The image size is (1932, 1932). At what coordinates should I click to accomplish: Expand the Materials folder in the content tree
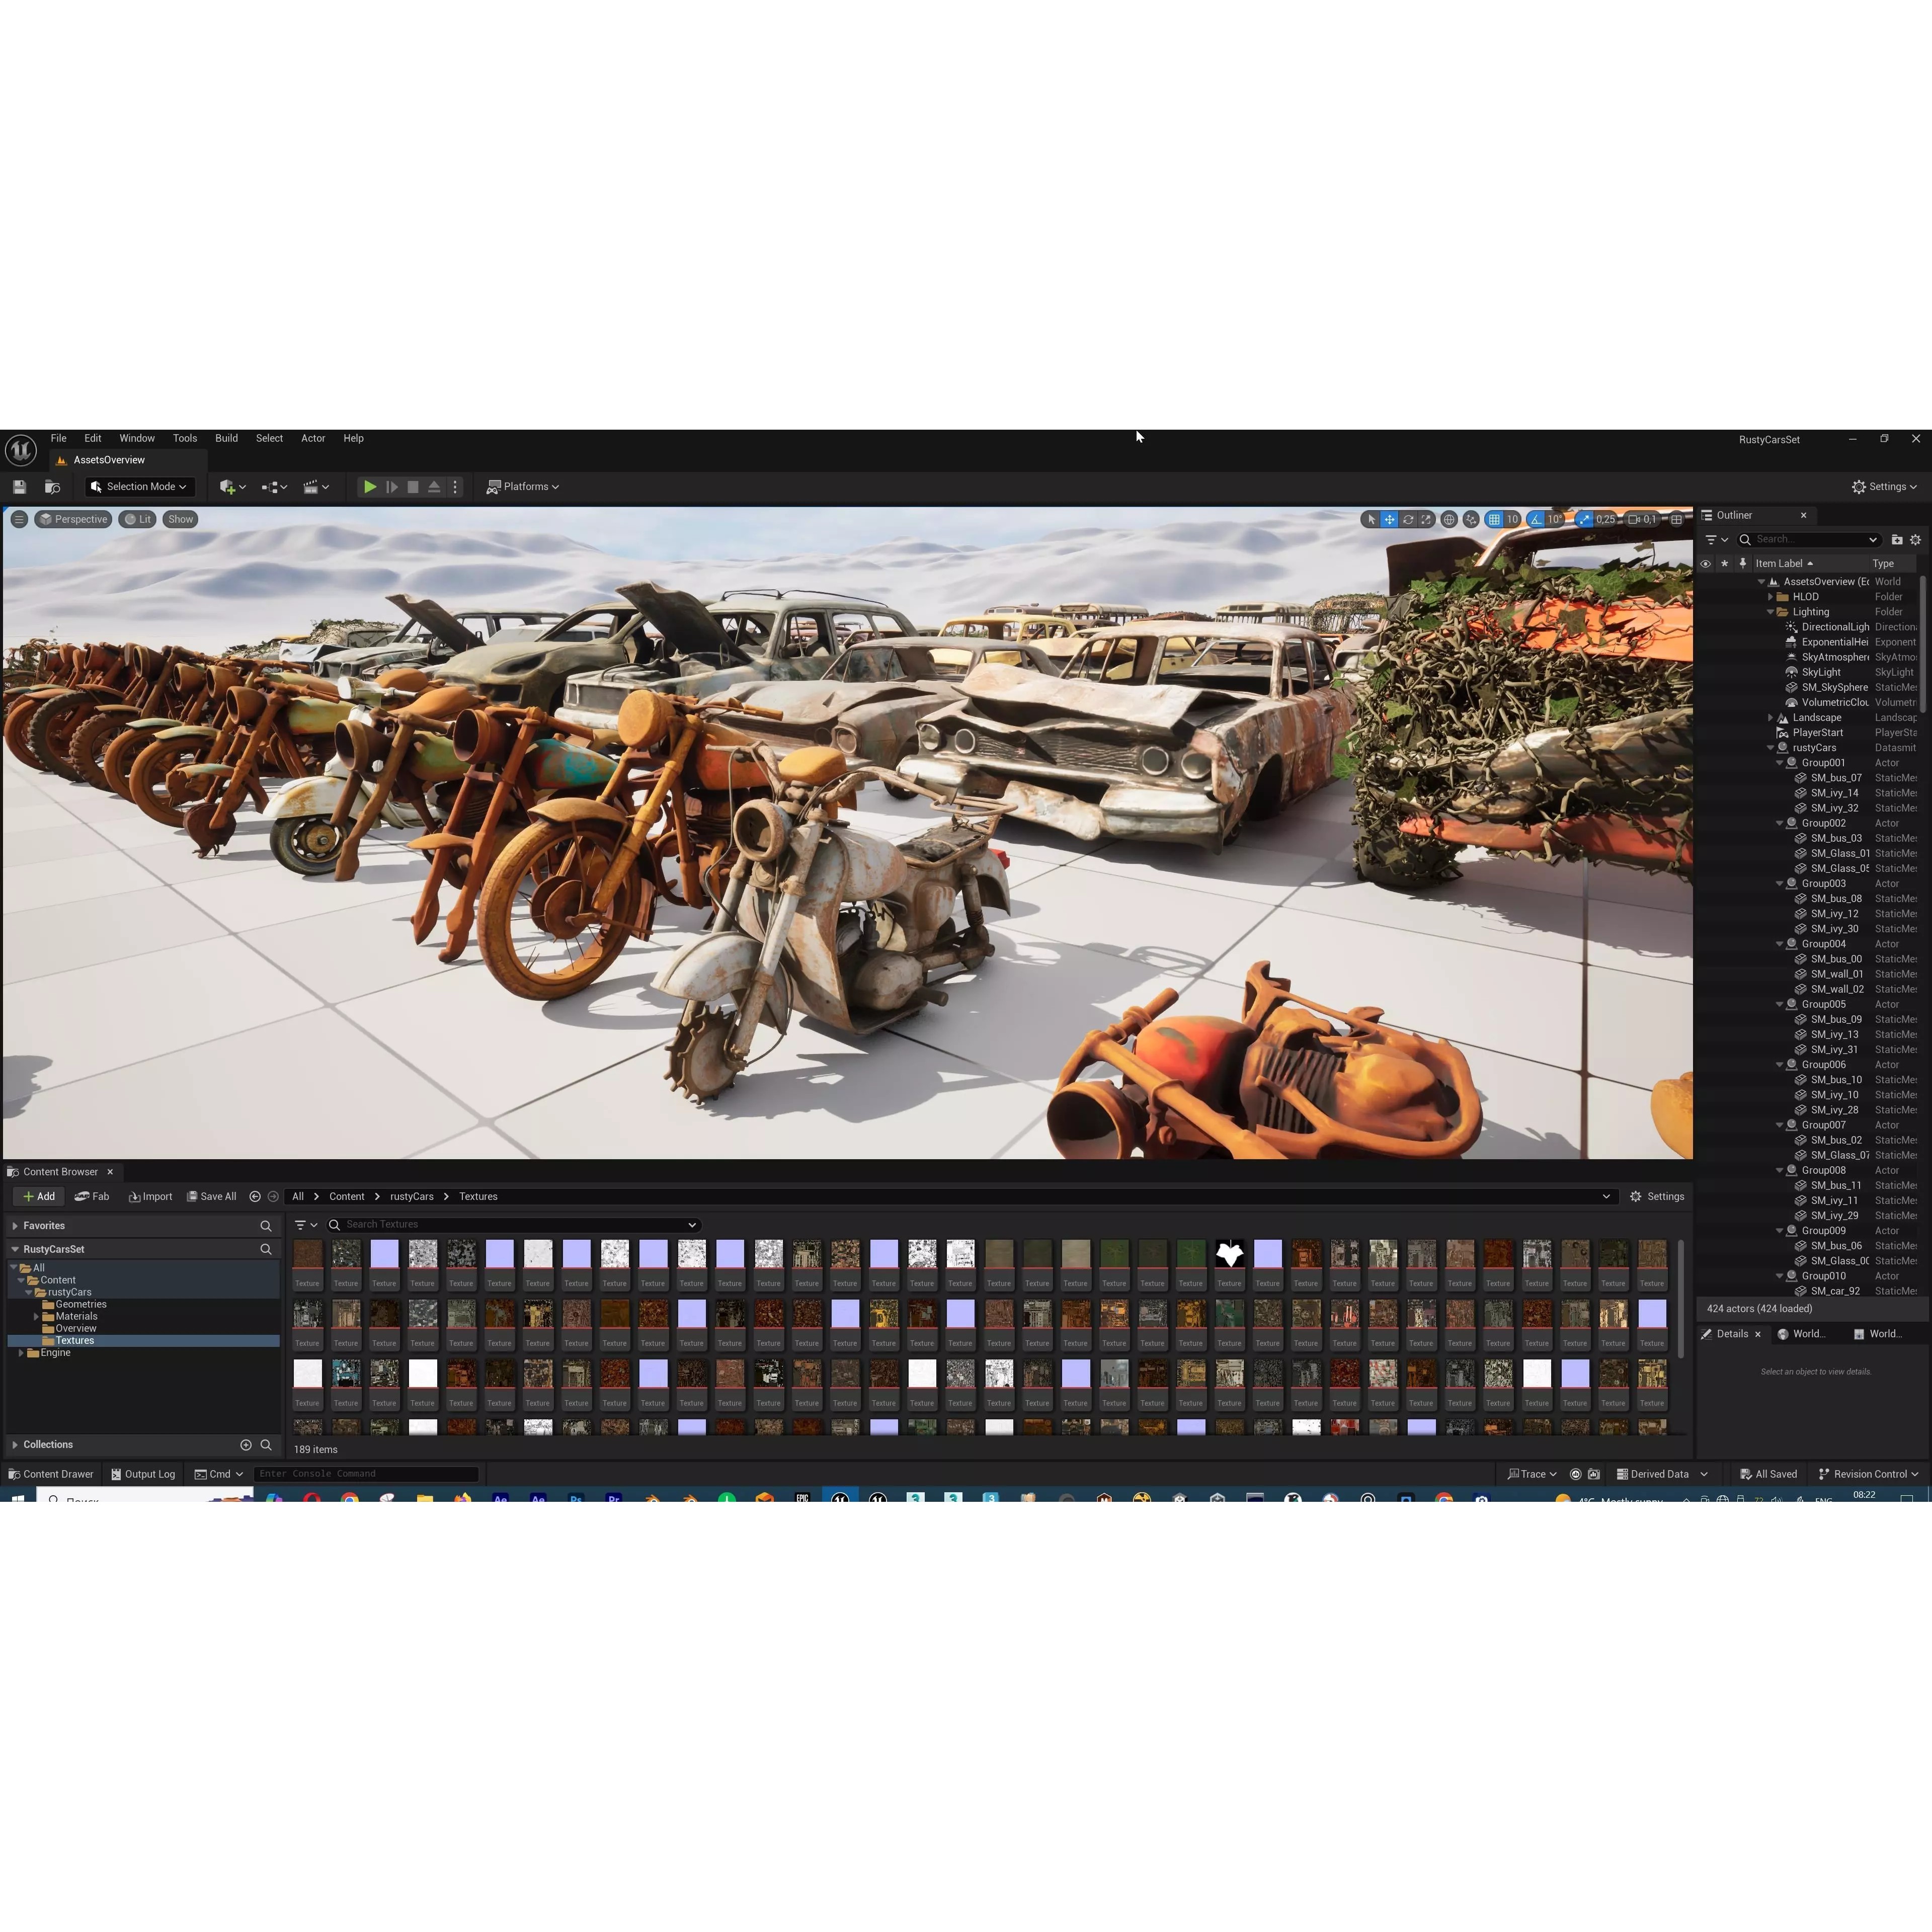click(36, 1317)
